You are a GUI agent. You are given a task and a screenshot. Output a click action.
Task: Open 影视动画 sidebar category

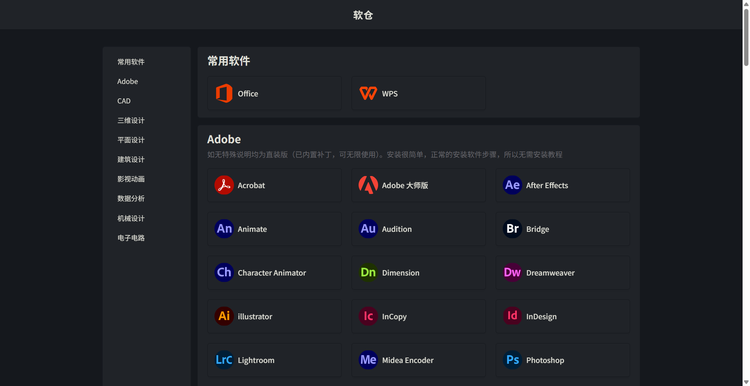click(131, 179)
